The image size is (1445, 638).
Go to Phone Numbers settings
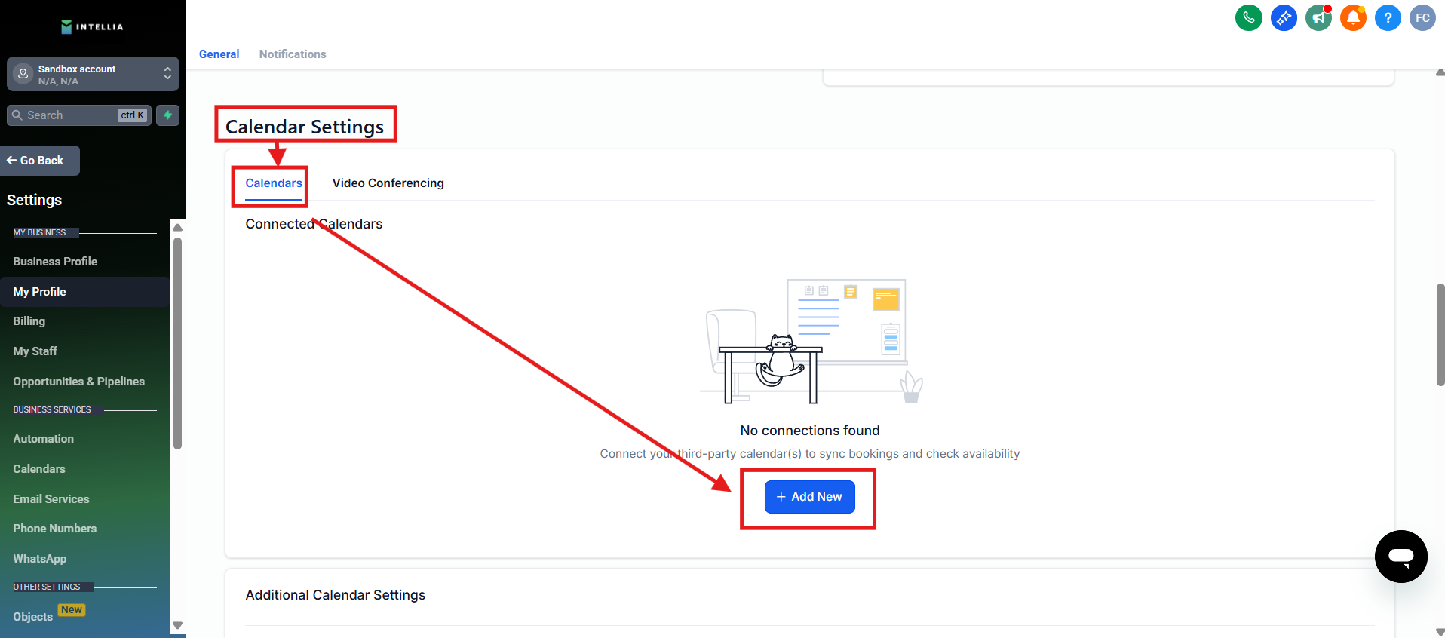coord(54,529)
